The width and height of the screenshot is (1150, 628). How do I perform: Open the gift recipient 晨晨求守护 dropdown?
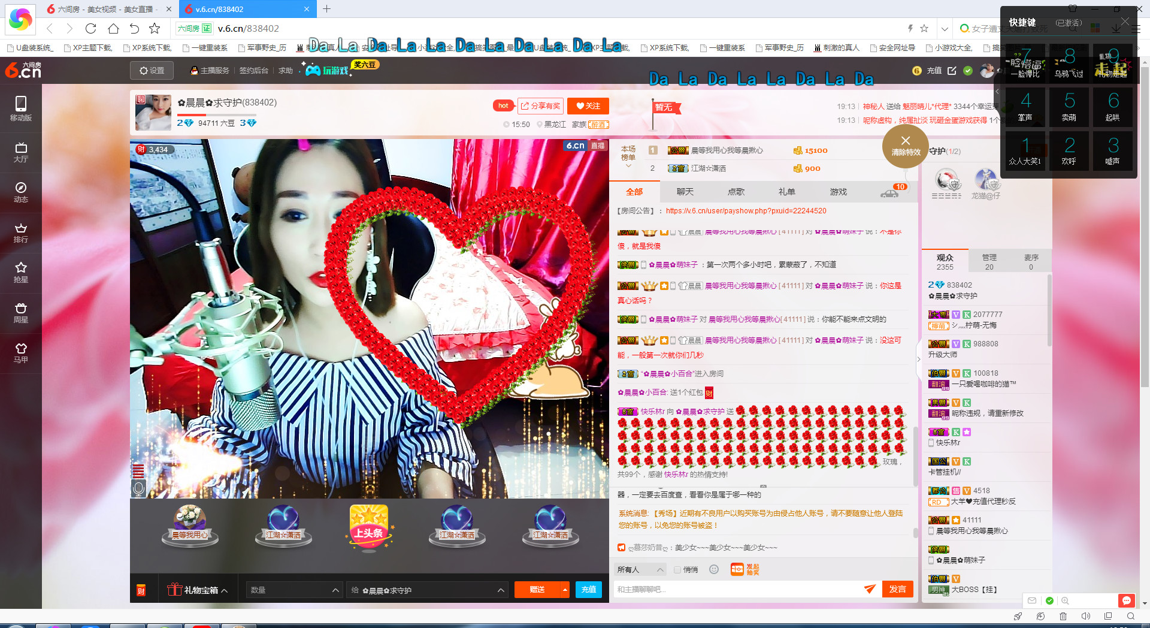point(428,590)
